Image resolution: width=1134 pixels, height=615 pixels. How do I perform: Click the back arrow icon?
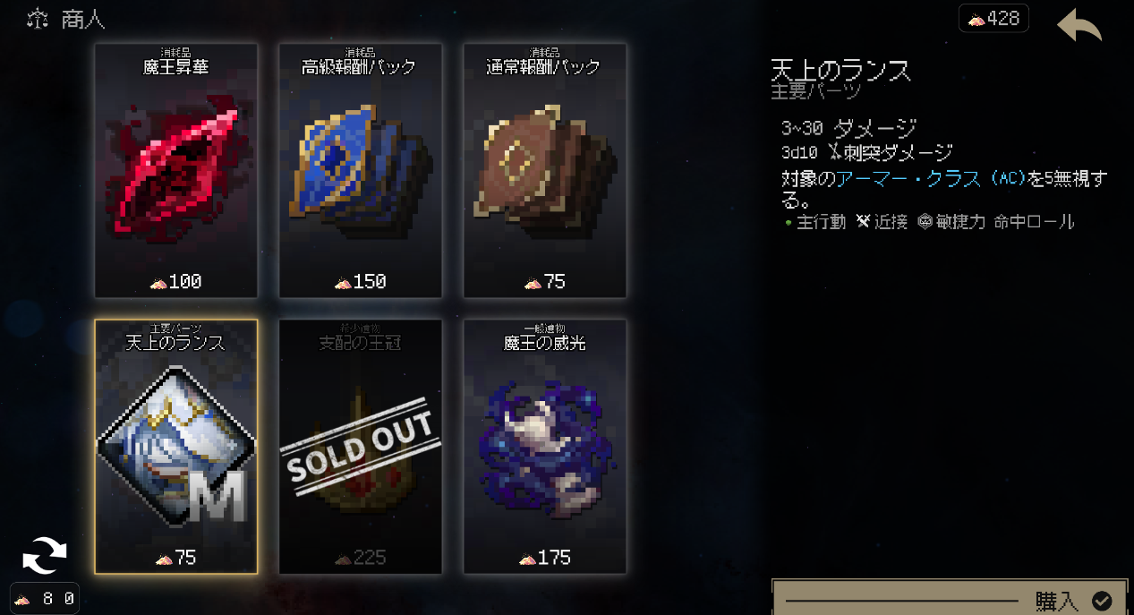pyautogui.click(x=1079, y=25)
